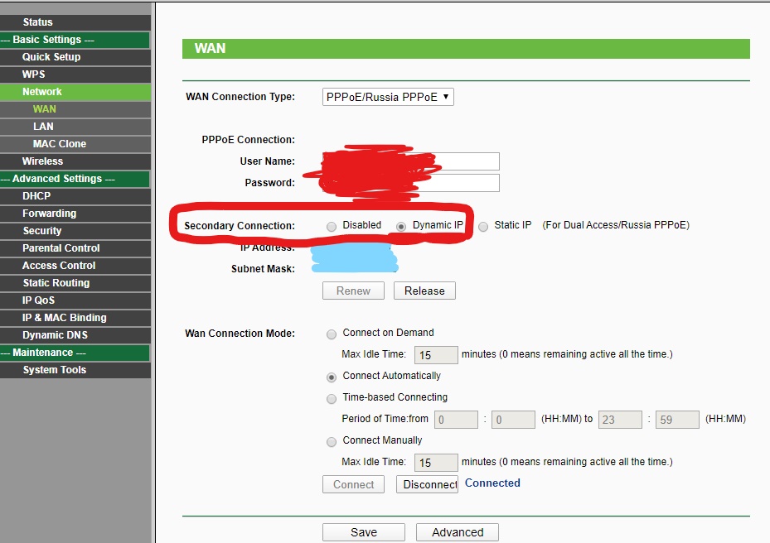Select Static IP secondary connection option
The image size is (770, 543).
[x=483, y=226]
